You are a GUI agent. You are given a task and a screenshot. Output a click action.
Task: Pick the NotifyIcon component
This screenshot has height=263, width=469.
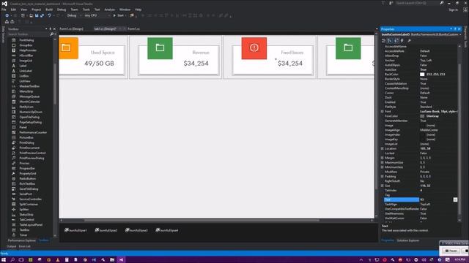pyautogui.click(x=26, y=107)
